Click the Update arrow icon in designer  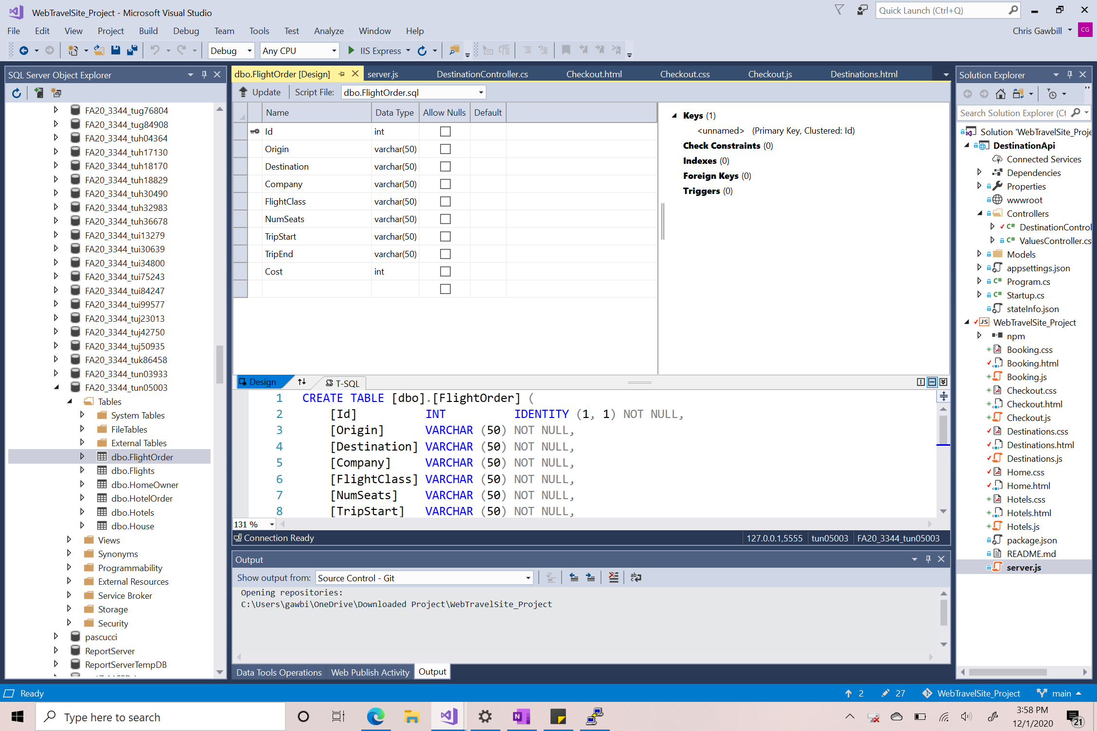243,92
